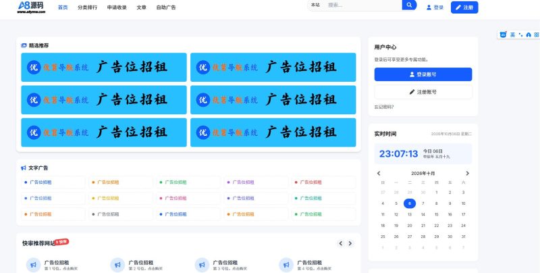Click the 注册账号 button in 用户中心

(x=423, y=92)
